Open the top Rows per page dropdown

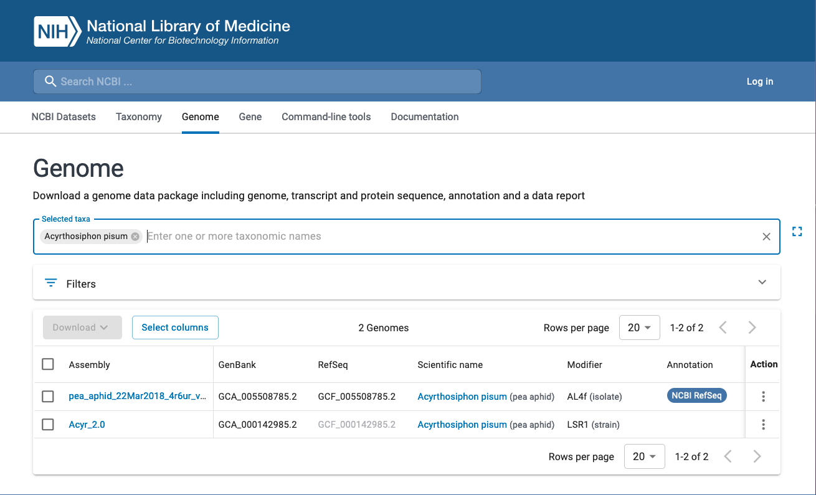tap(639, 328)
